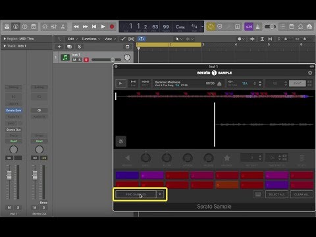Open Quick Help question mark icon
The width and height of the screenshot is (316, 237).
(24, 27)
